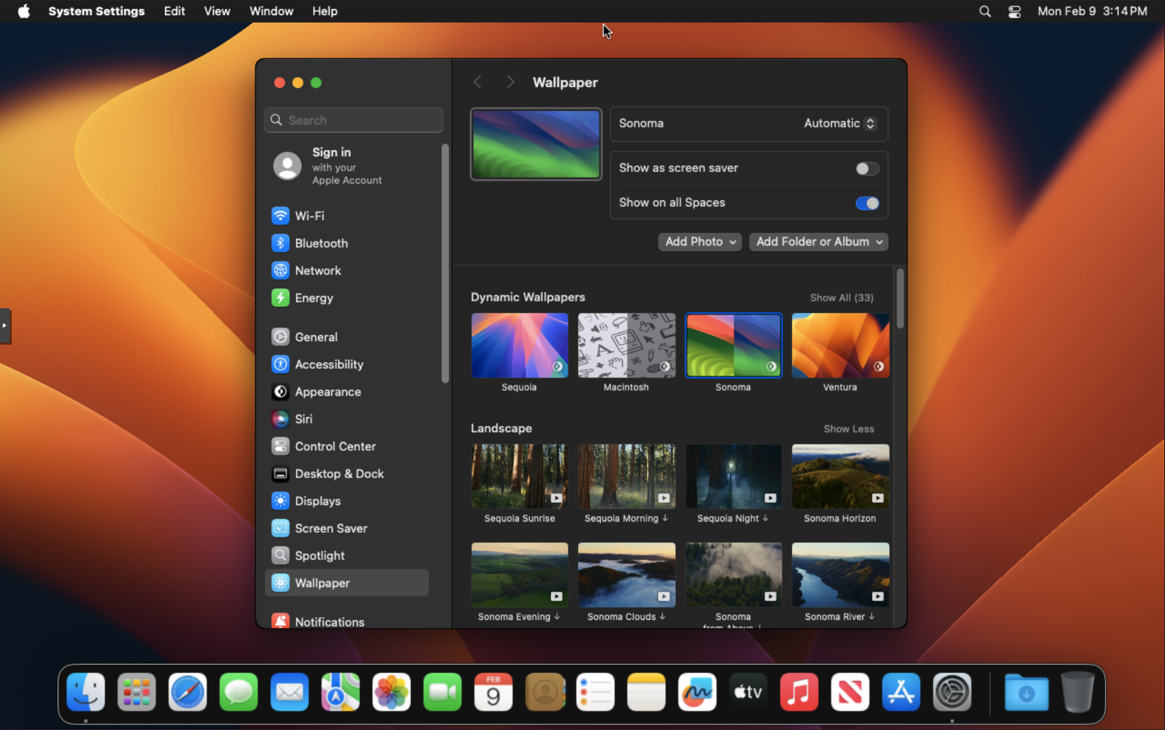Choose the Sonoma Clouds wallpaper
This screenshot has width=1165, height=730.
[626, 575]
